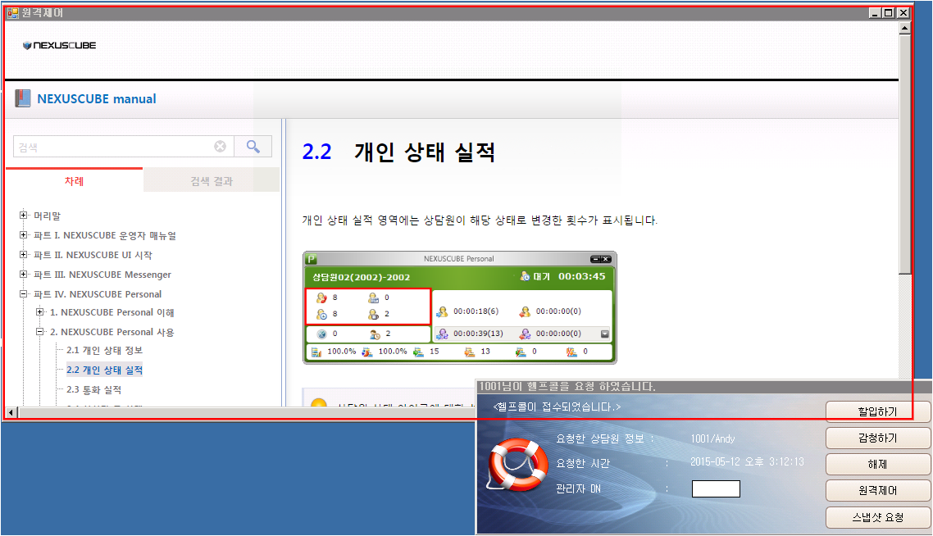The width and height of the screenshot is (933, 536).
Task: Collapse 2. NEXUSCUBE Personal 사용 node
Action: point(40,331)
